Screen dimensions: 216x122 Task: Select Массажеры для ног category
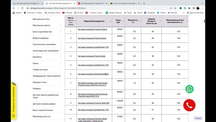(42, 117)
